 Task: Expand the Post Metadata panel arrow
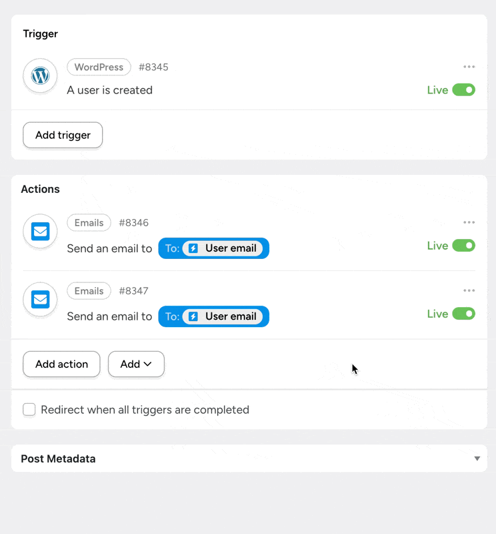click(477, 459)
